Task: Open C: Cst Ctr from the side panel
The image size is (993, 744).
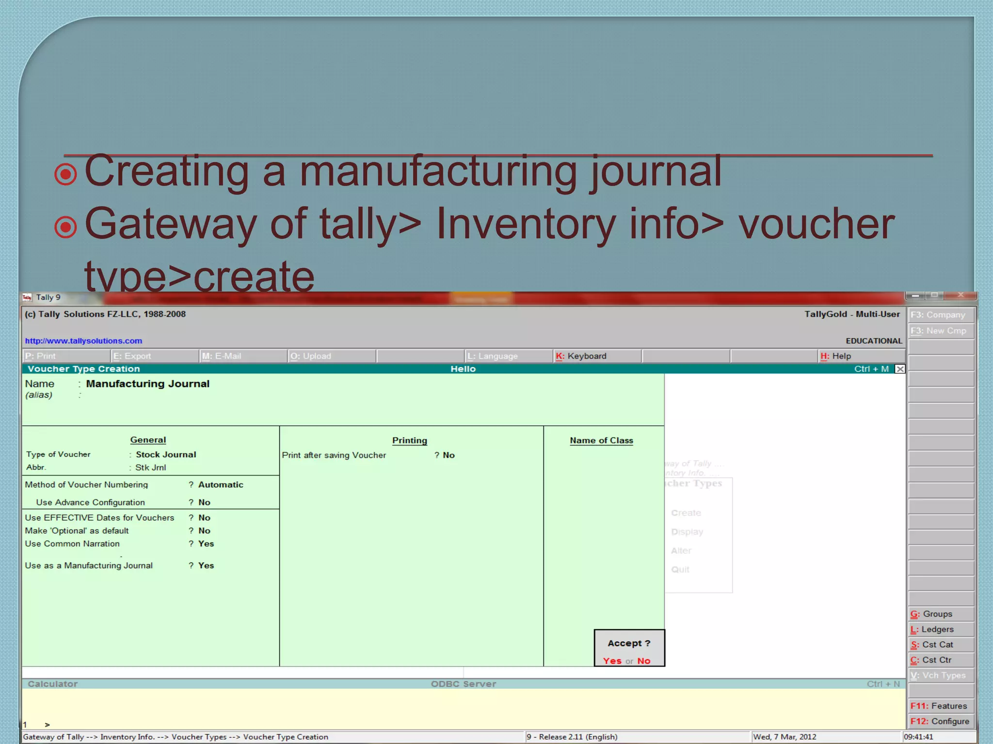Action: click(941, 660)
